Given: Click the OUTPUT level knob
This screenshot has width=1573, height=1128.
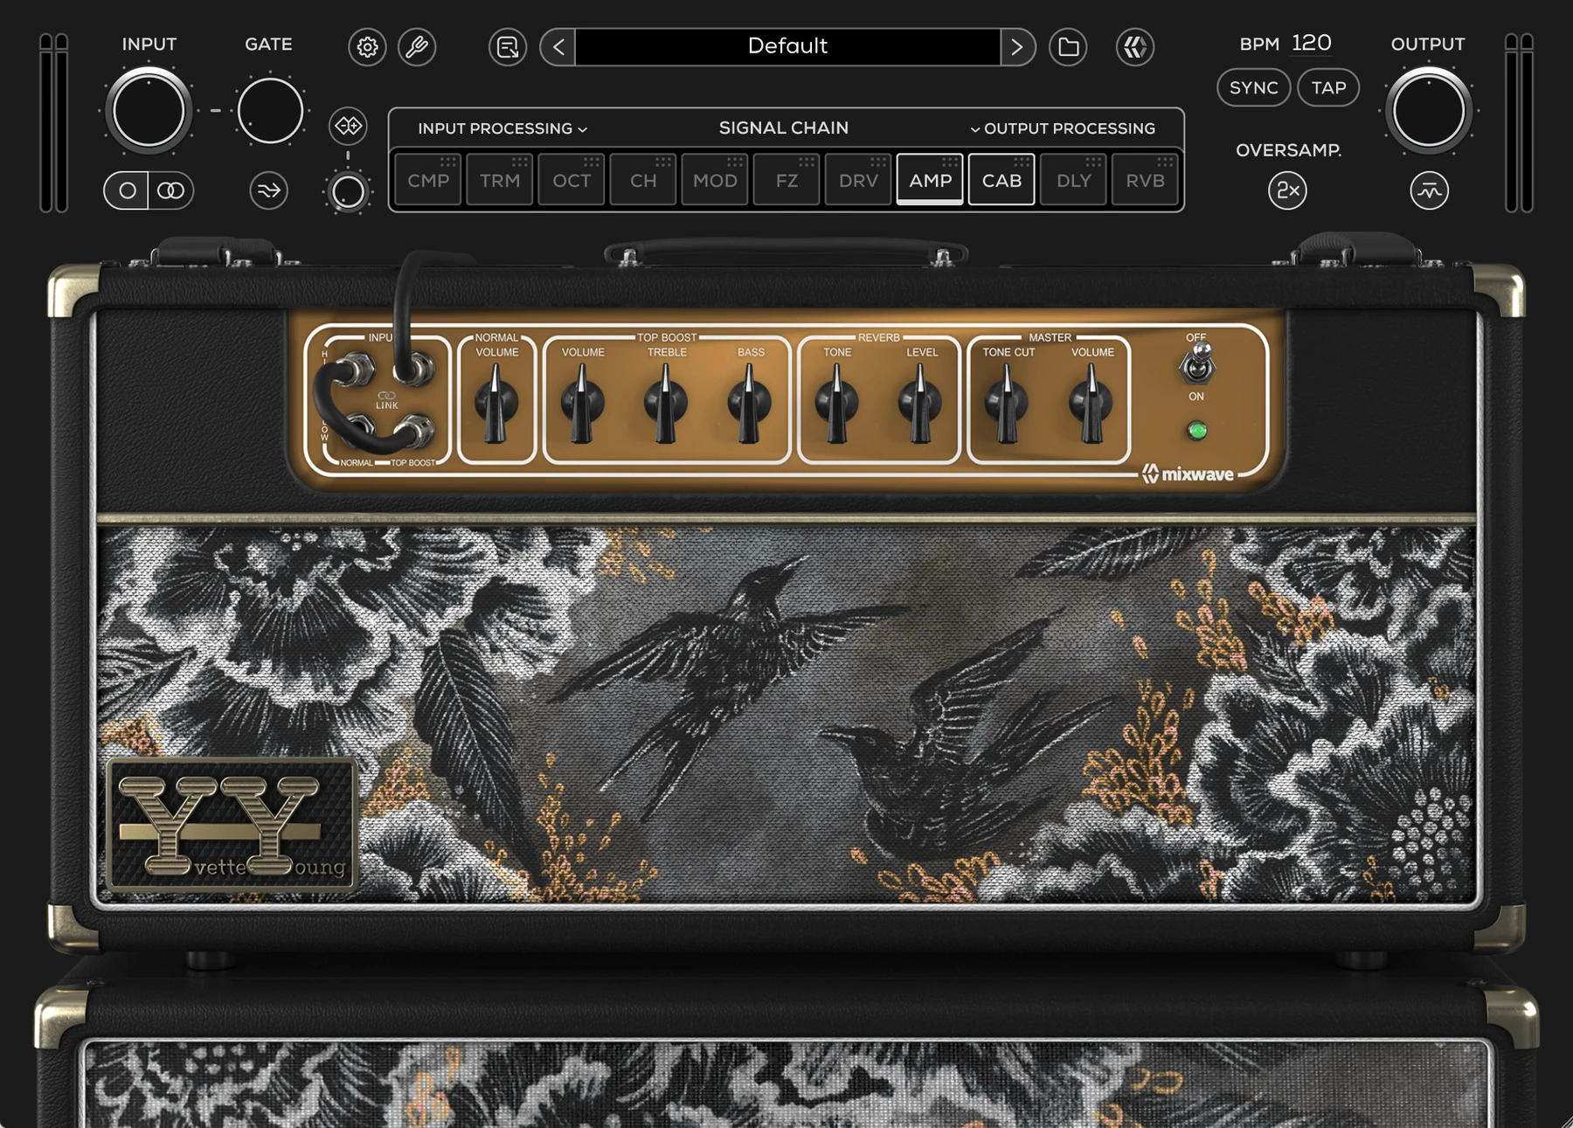Looking at the screenshot, I should 1429,111.
